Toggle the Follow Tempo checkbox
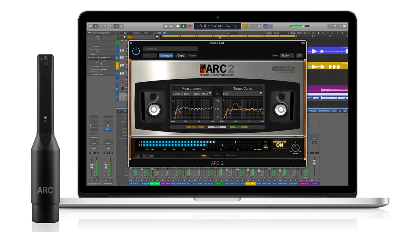This screenshot has height=232, width=413. click(101, 49)
